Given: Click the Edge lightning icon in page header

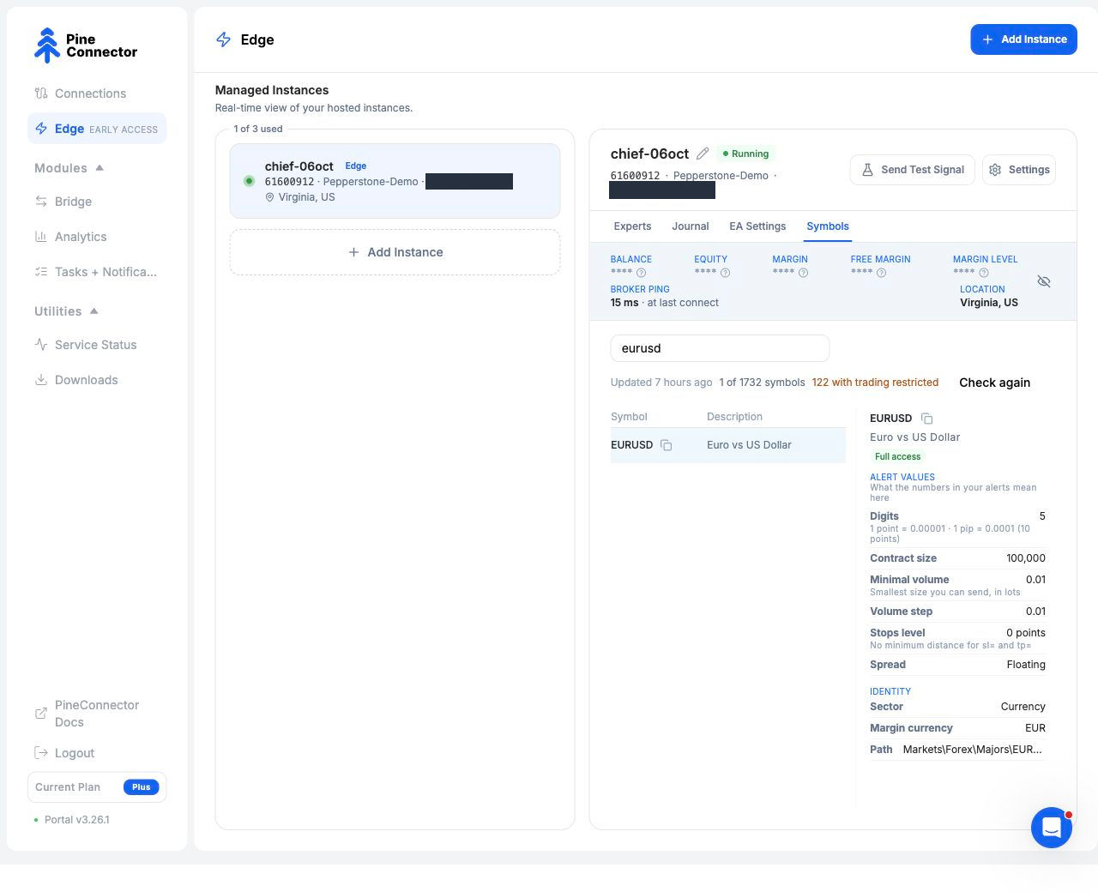Looking at the screenshot, I should coord(224,39).
